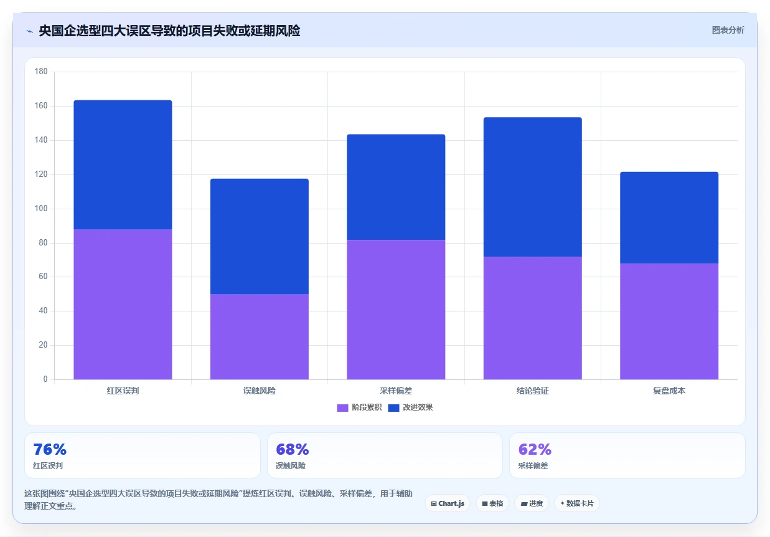The height and width of the screenshot is (537, 770).
Task: Click the blue 复盘成本 bar segment
Action: 669,217
